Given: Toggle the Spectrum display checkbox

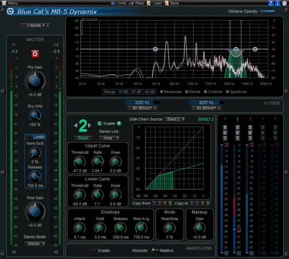Looking at the screenshot, I should point(227,91).
